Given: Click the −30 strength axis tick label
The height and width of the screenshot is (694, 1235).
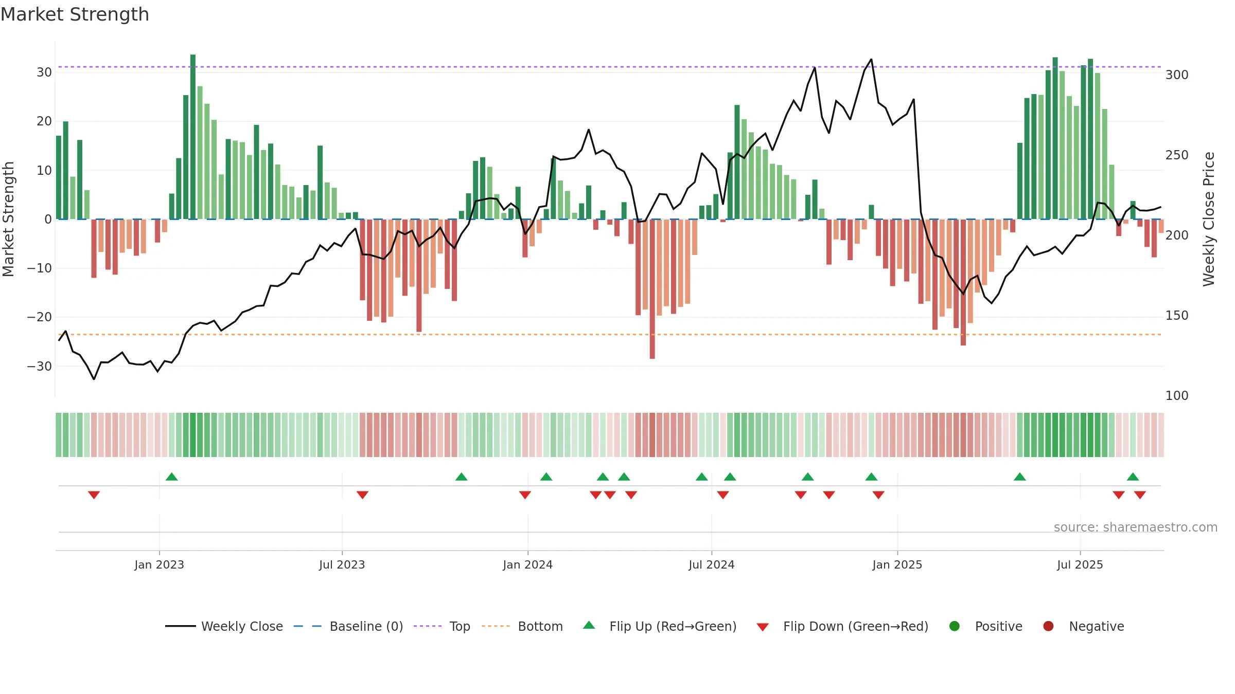Looking at the screenshot, I should click(x=40, y=366).
